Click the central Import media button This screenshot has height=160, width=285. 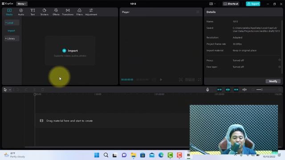coord(70,51)
